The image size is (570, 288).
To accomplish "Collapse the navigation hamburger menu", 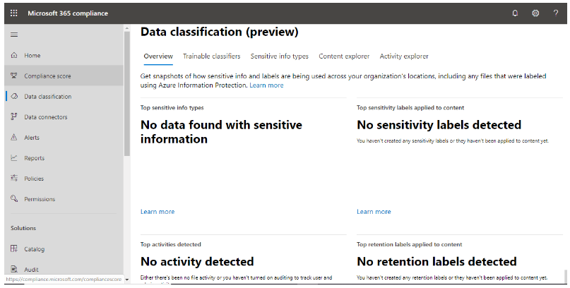I will tap(14, 35).
